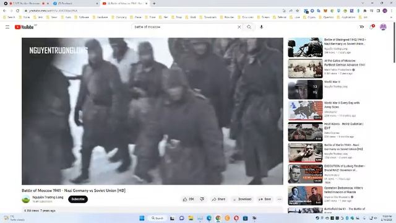This screenshot has height=223, width=396.
Task: Open Nguyễn Trường Long channel name link
Action: [48, 197]
